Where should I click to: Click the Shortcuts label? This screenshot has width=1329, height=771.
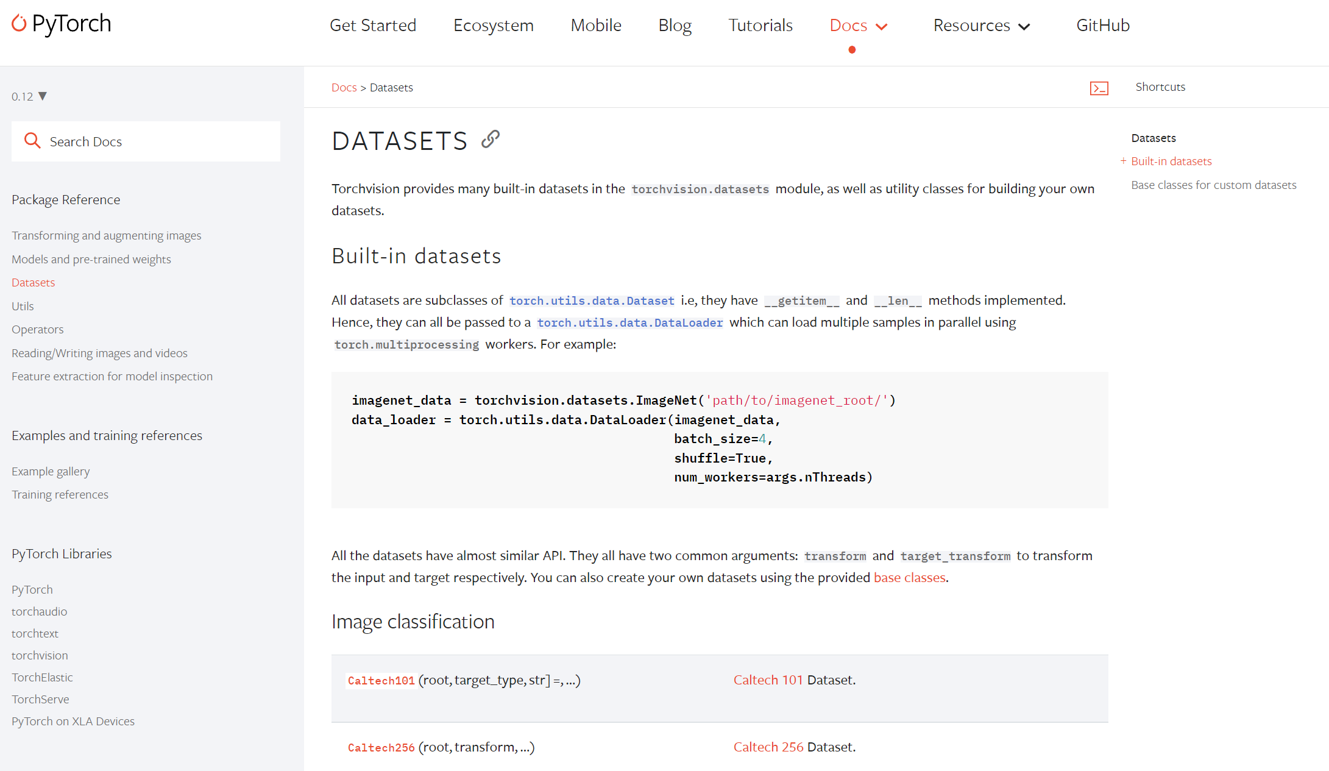click(1160, 87)
